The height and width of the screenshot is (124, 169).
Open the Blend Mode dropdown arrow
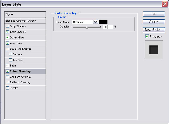[95, 22]
